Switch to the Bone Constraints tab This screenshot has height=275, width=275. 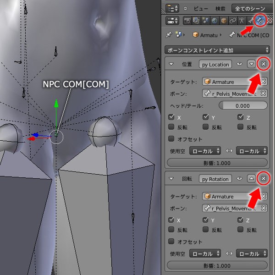tap(260, 21)
